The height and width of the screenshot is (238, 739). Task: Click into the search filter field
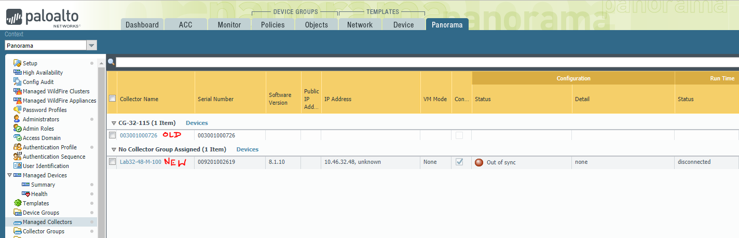pos(427,62)
